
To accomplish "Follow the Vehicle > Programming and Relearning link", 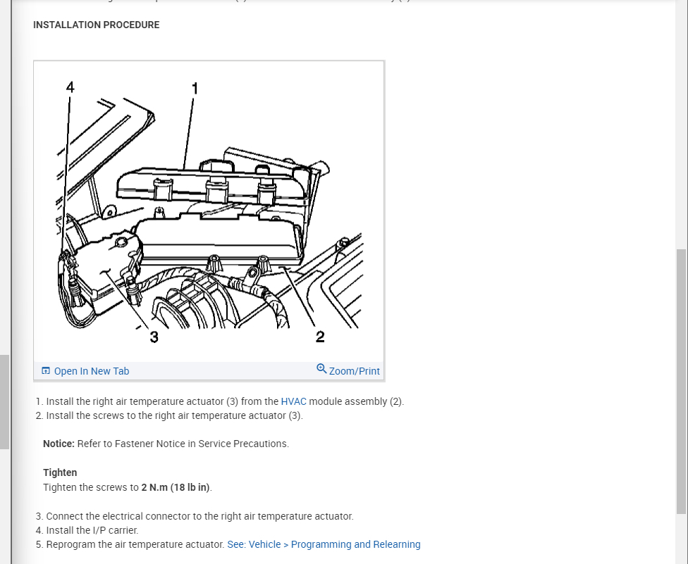I will point(324,544).
